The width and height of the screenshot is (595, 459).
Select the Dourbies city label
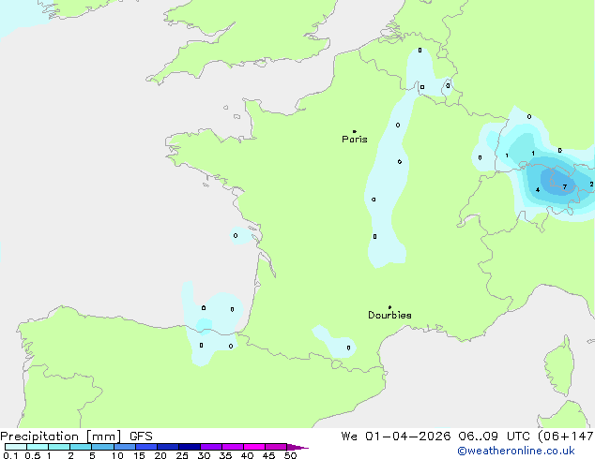click(x=389, y=315)
